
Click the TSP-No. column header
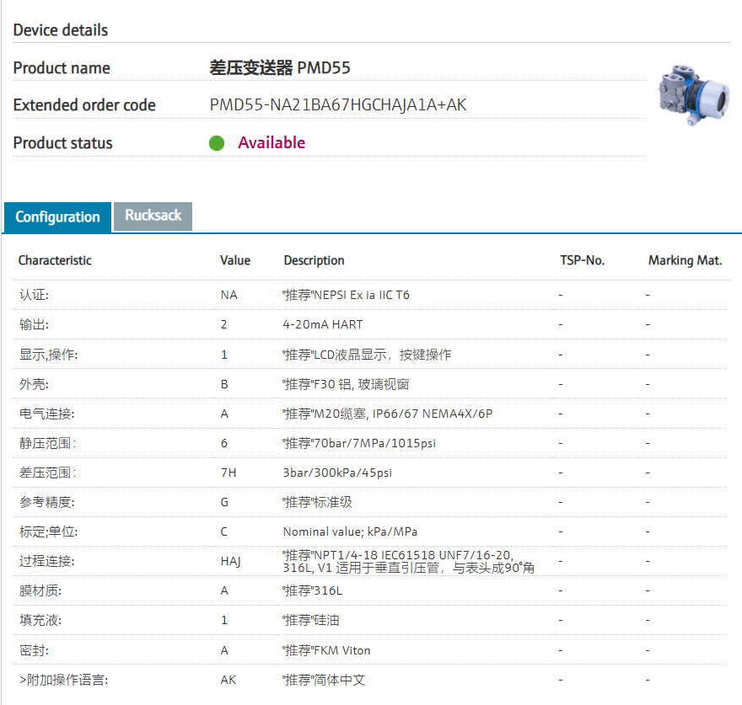coord(582,260)
